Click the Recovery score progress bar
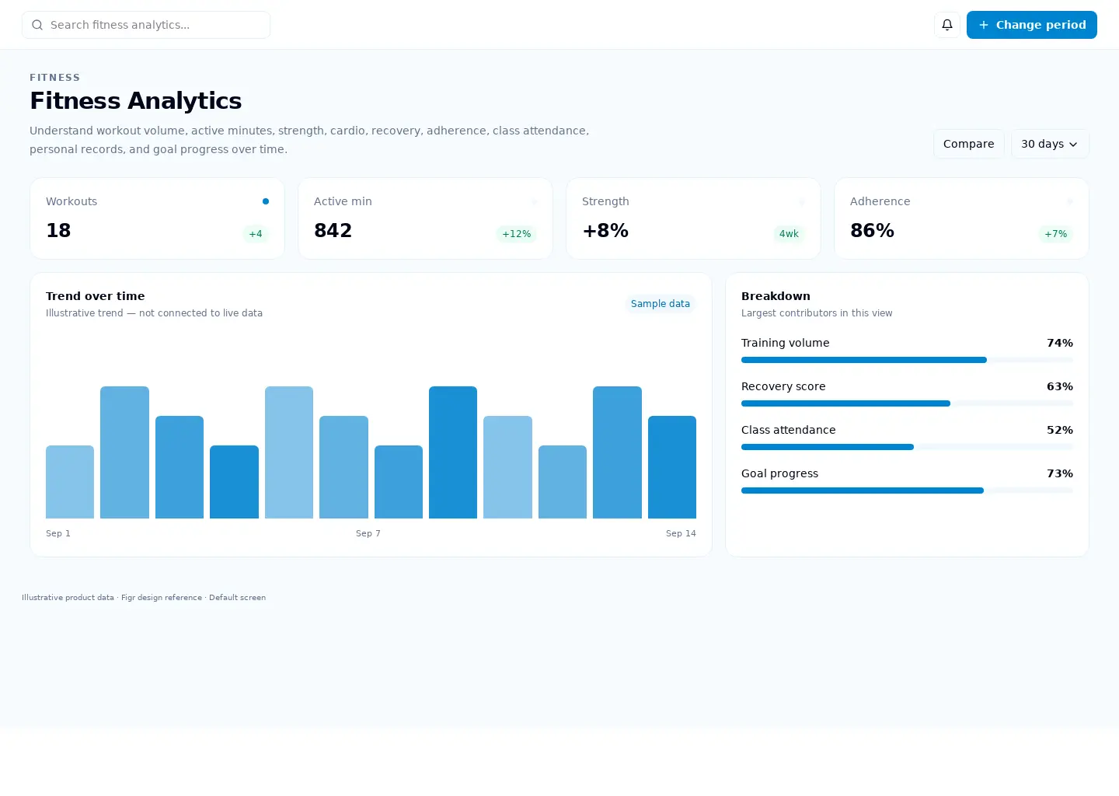This screenshot has width=1119, height=796. click(x=907, y=403)
